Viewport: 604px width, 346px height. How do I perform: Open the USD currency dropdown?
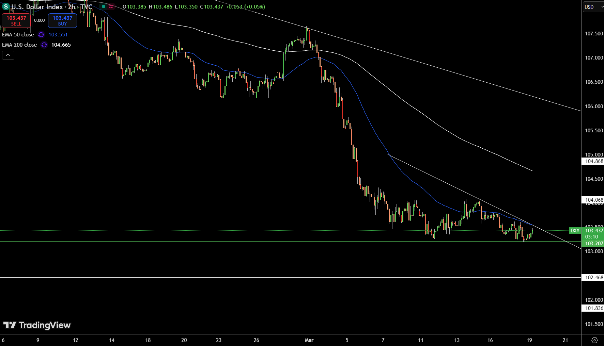pyautogui.click(x=593, y=7)
